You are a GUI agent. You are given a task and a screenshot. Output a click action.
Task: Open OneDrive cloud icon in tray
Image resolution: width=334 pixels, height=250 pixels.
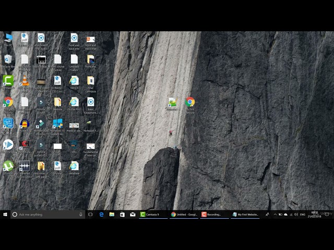pos(285,215)
